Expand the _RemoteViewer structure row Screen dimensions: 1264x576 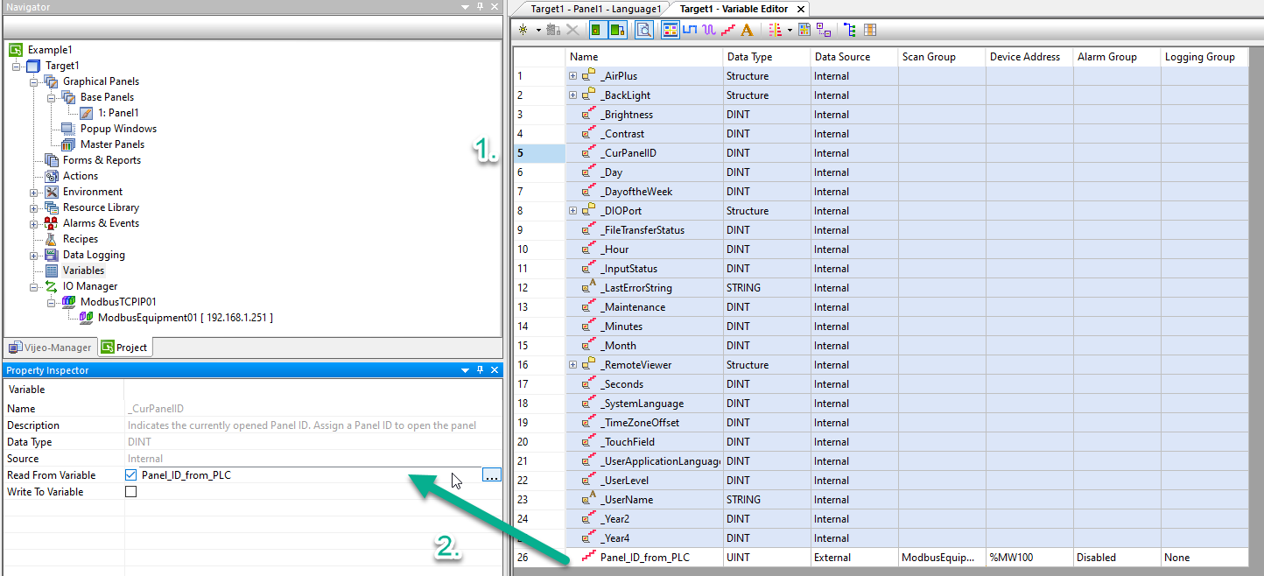coord(573,365)
